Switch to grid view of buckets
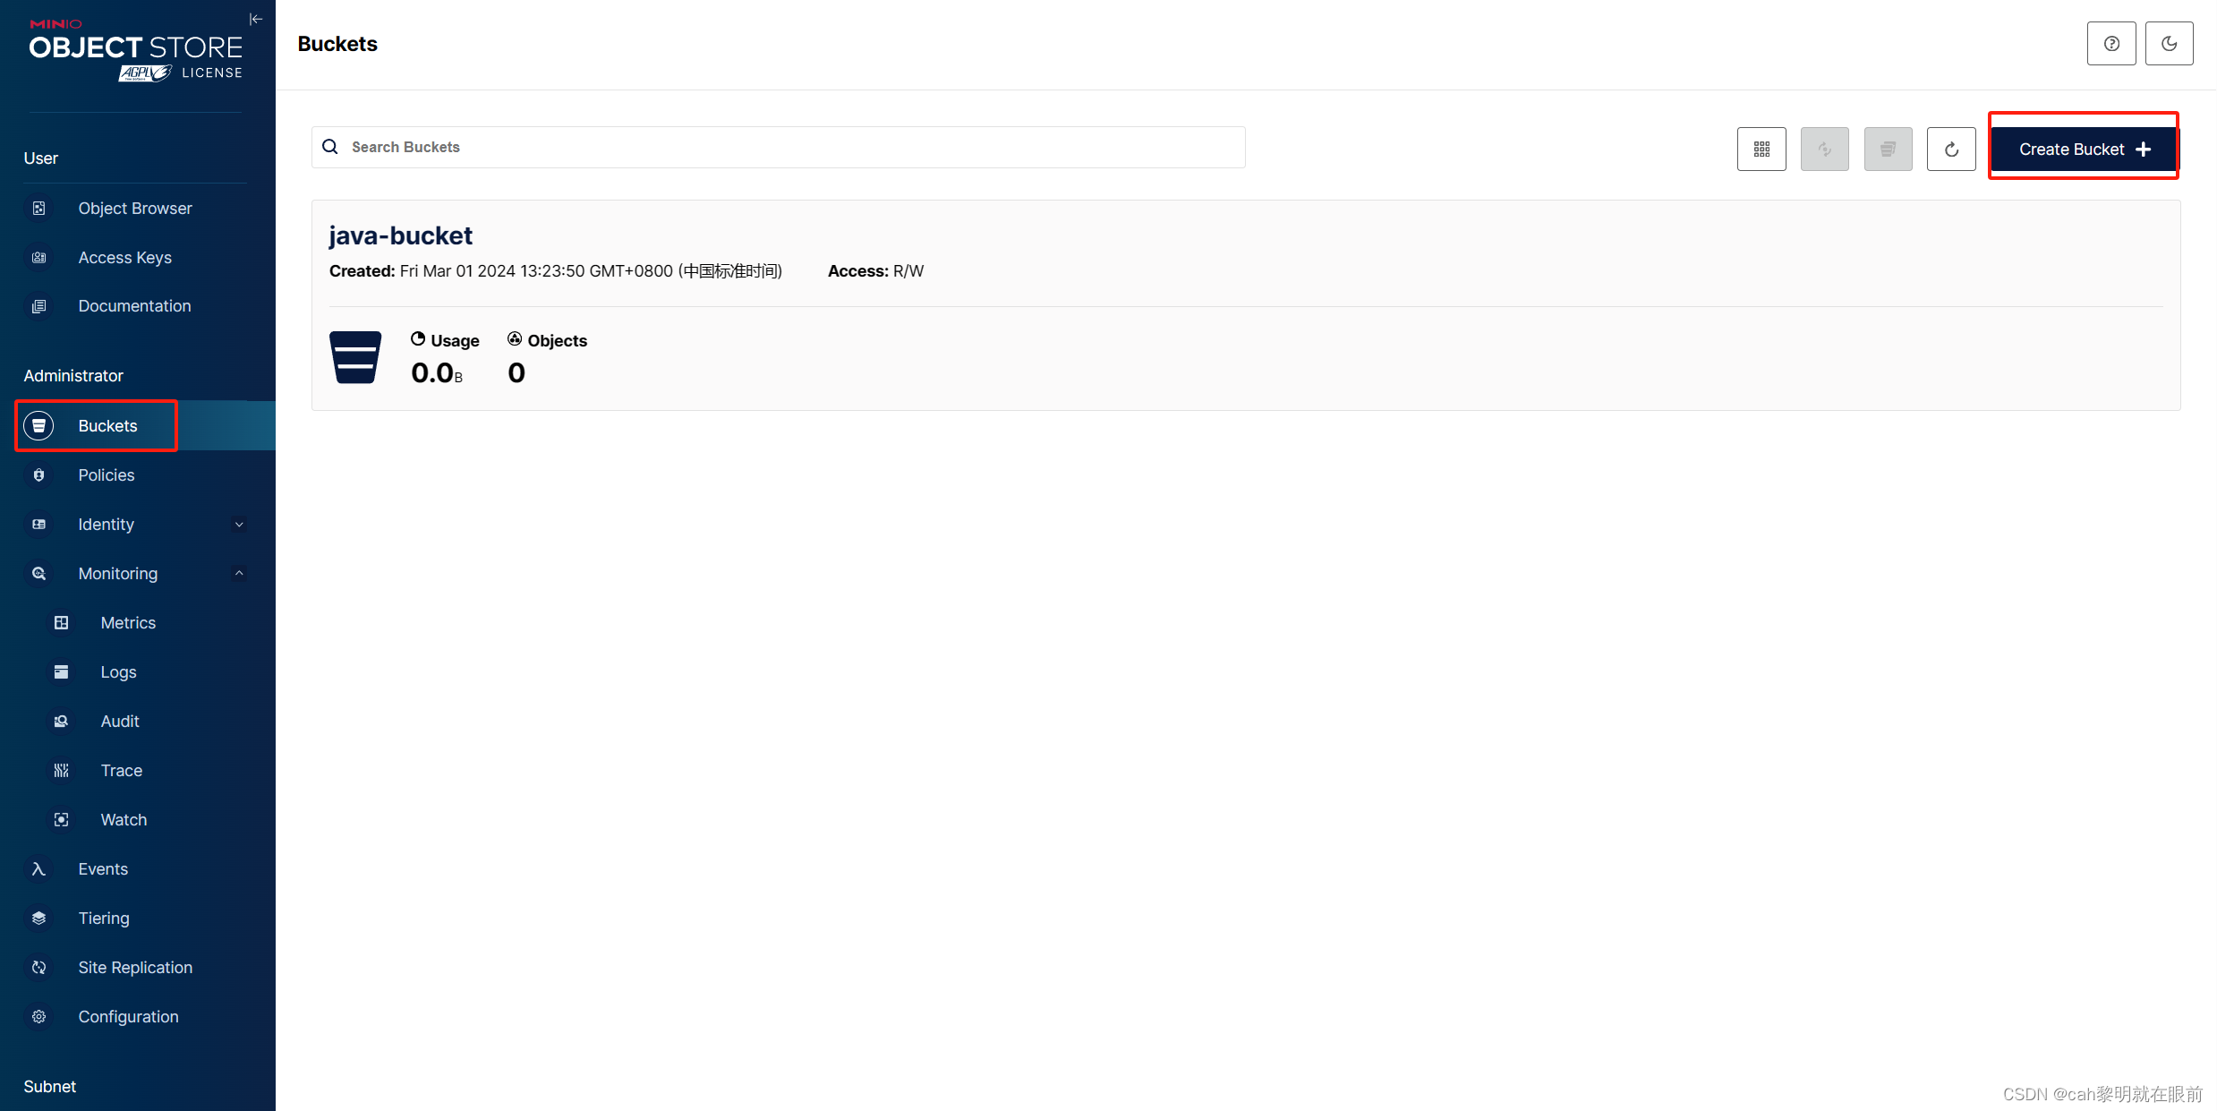The image size is (2217, 1111). (x=1761, y=149)
